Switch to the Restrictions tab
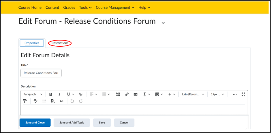This screenshot has height=133, width=271. tap(60, 43)
